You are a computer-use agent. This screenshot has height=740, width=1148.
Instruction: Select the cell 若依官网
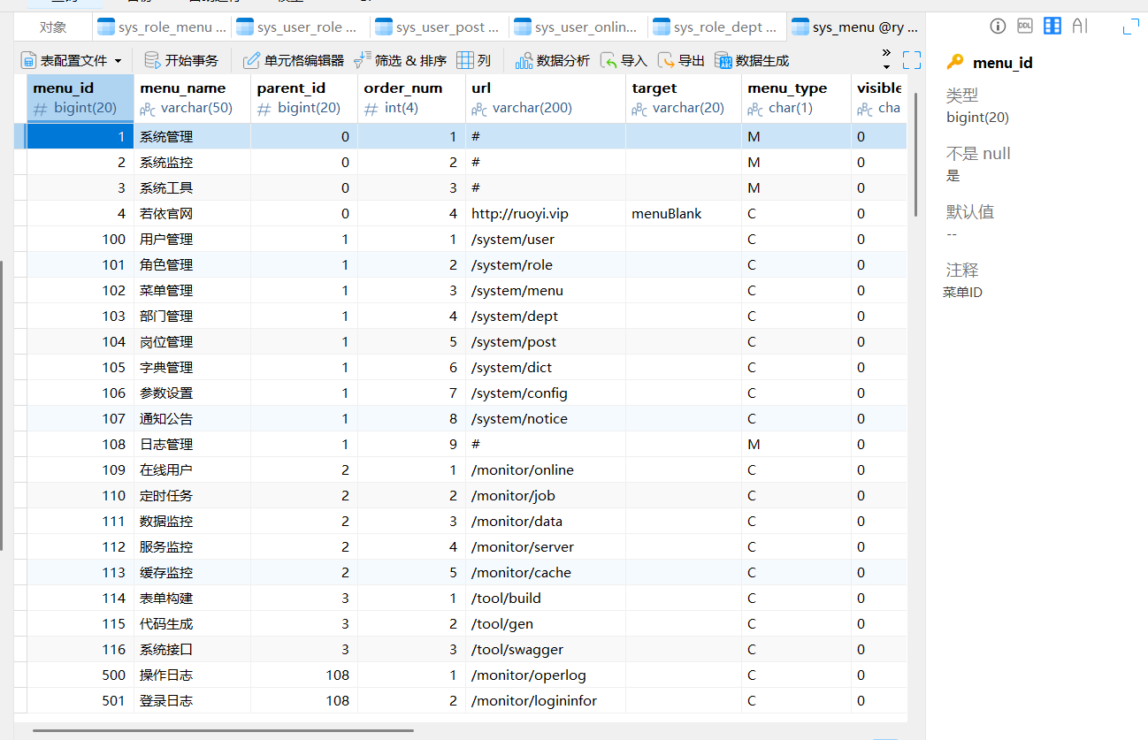[x=193, y=213]
